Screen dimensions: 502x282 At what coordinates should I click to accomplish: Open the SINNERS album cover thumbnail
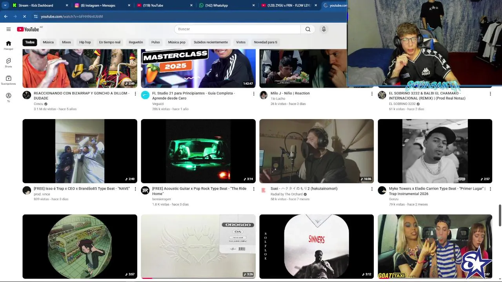pyautogui.click(x=316, y=246)
